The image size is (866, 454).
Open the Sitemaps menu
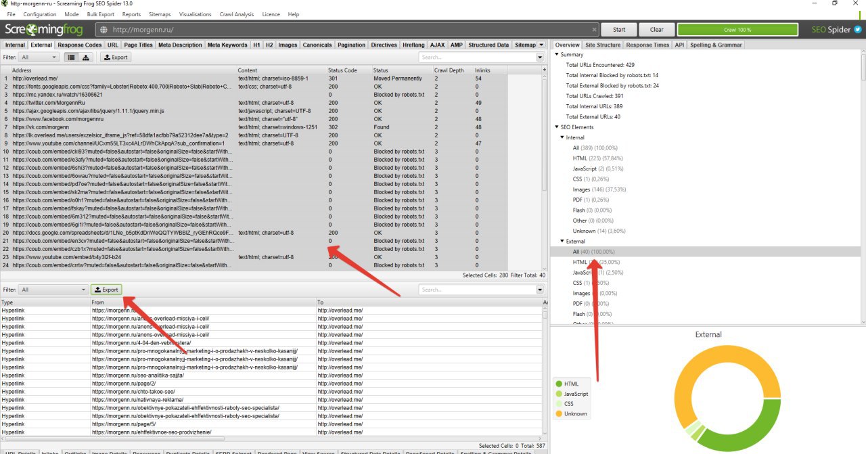[x=160, y=14]
